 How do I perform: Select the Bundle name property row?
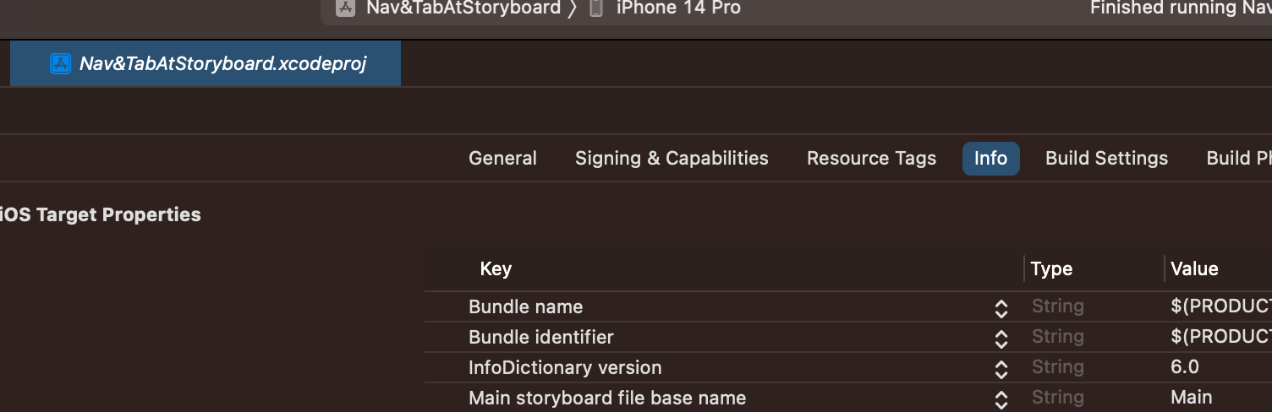848,306
